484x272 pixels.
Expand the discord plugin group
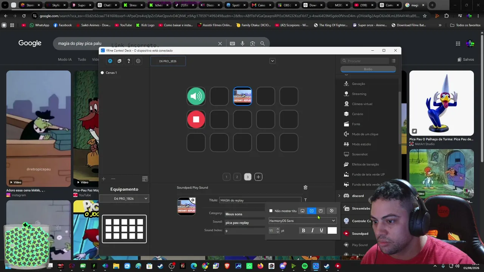click(339, 196)
